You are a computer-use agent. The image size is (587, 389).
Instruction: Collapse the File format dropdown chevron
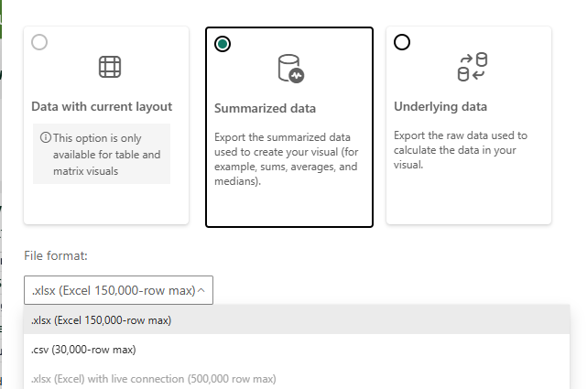coord(201,290)
